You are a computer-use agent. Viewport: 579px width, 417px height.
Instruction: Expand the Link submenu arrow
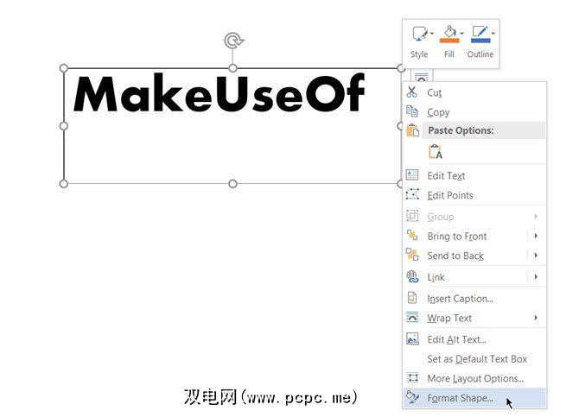click(x=536, y=277)
